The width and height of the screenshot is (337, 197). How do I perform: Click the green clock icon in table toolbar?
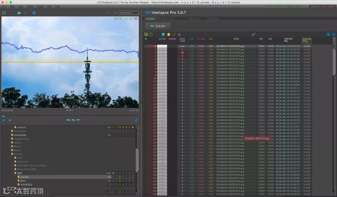(151, 34)
